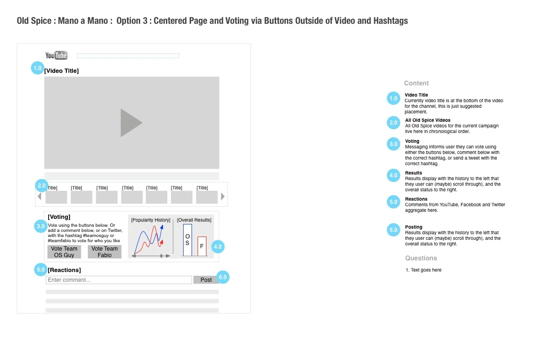Click the "[Voting]" heading
This screenshot has width=555, height=342.
tap(59, 217)
